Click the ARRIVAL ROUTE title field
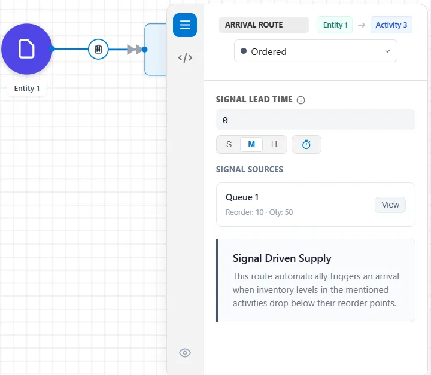The image size is (431, 375). click(263, 25)
